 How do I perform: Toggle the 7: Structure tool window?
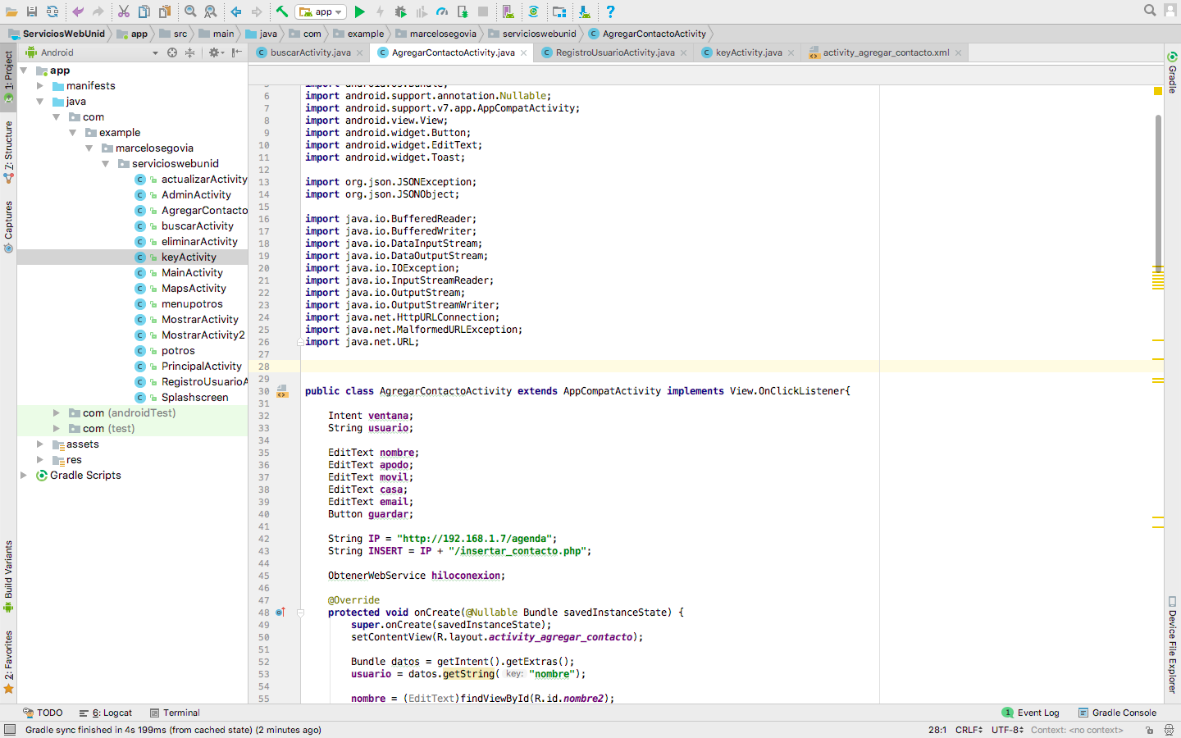pos(8,151)
